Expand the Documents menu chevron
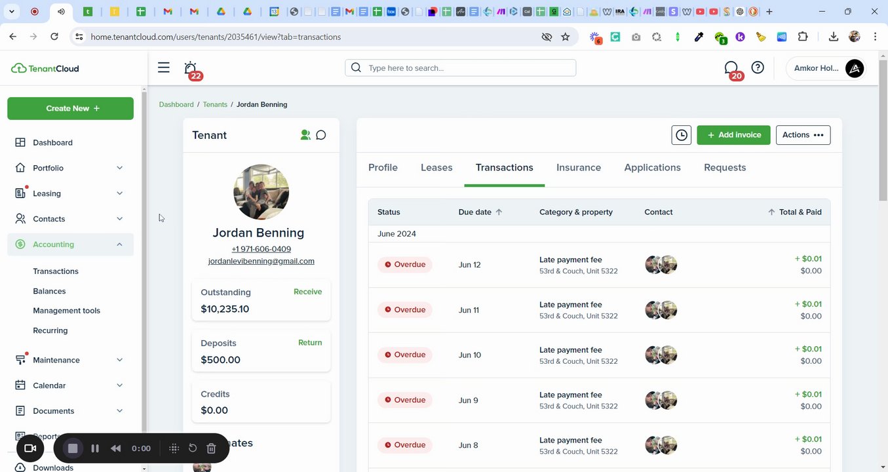This screenshot has height=472, width=888. coord(119,411)
